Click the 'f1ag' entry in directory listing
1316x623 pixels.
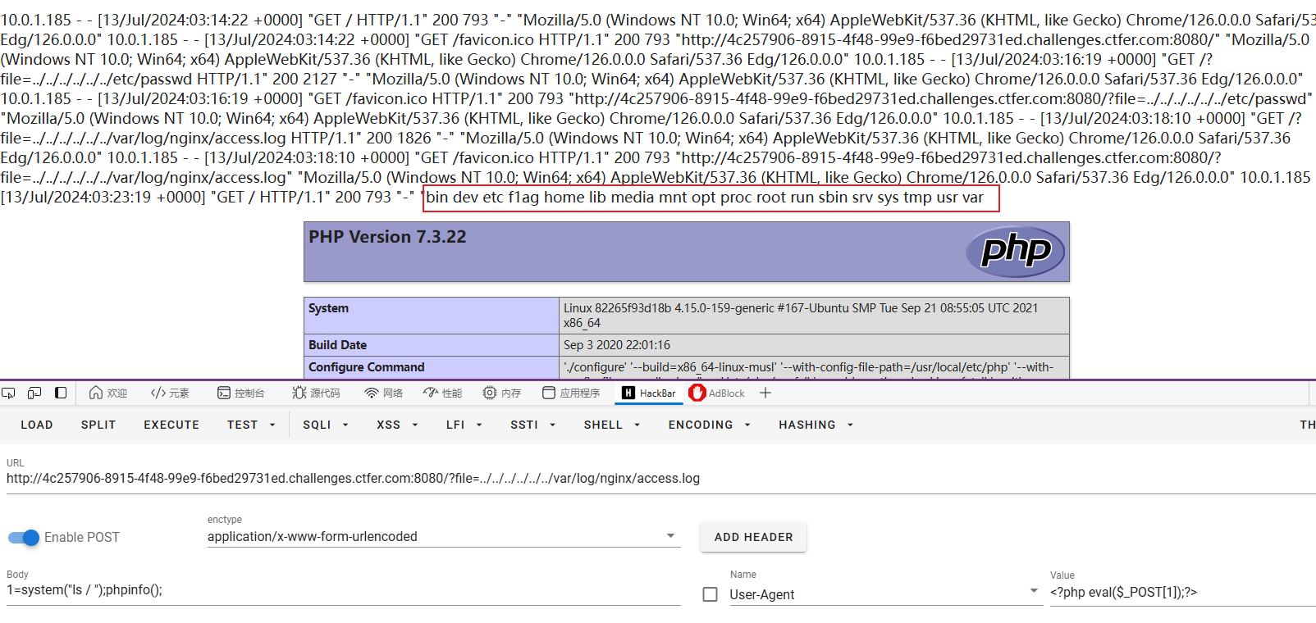[x=523, y=198]
